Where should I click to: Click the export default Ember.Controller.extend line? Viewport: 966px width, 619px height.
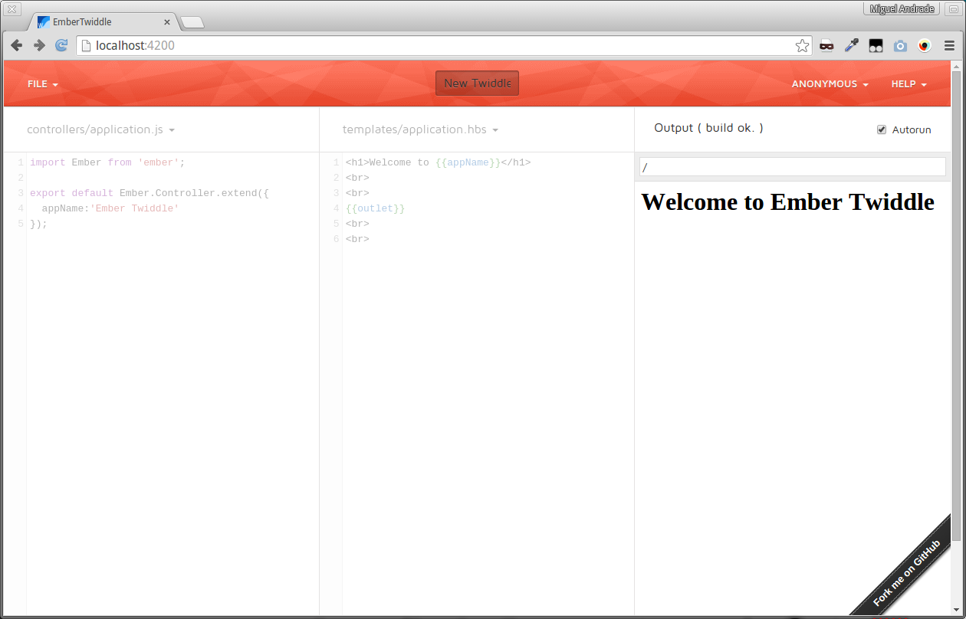coord(149,193)
